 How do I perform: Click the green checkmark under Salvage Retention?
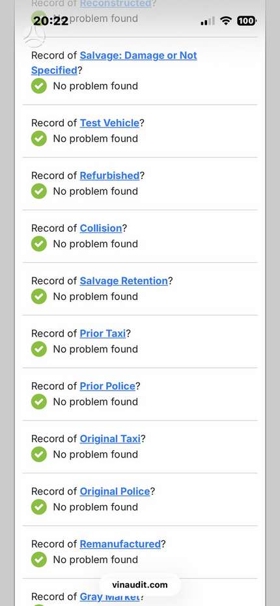(x=38, y=296)
